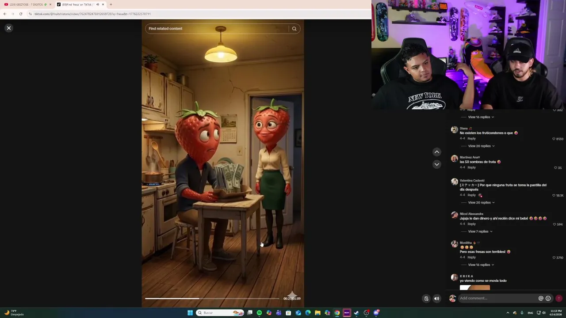Screen dimensions: 566x318
Task: Insert a mention using the @ icon
Action: (540, 298)
